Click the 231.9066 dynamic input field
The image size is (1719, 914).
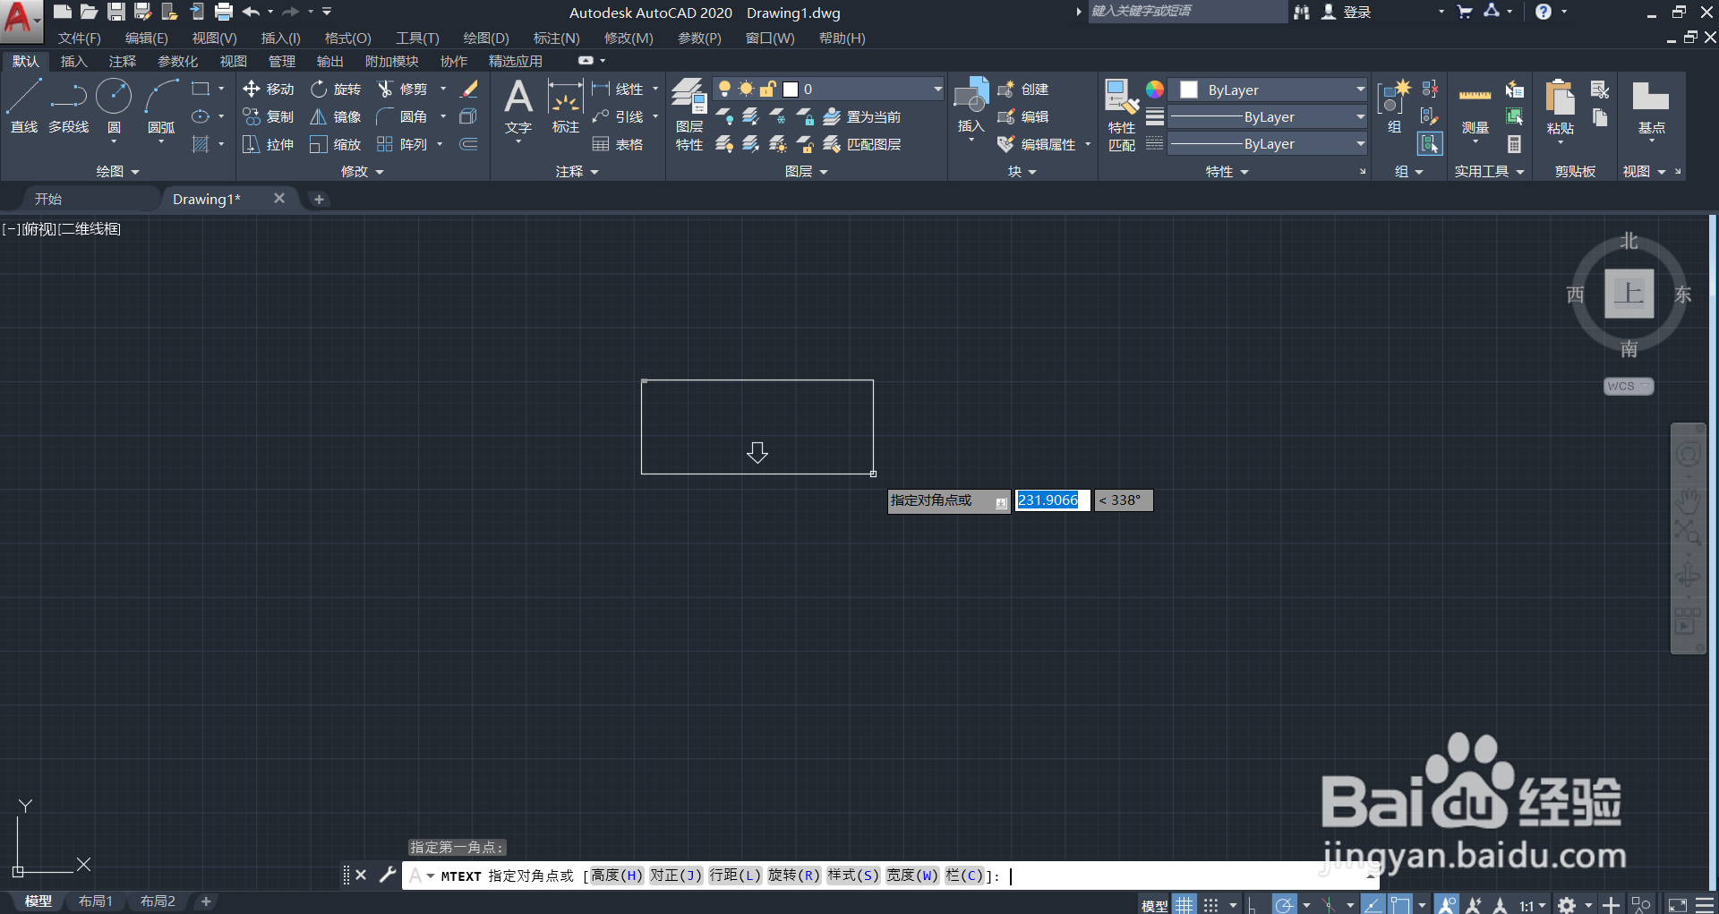(1052, 500)
